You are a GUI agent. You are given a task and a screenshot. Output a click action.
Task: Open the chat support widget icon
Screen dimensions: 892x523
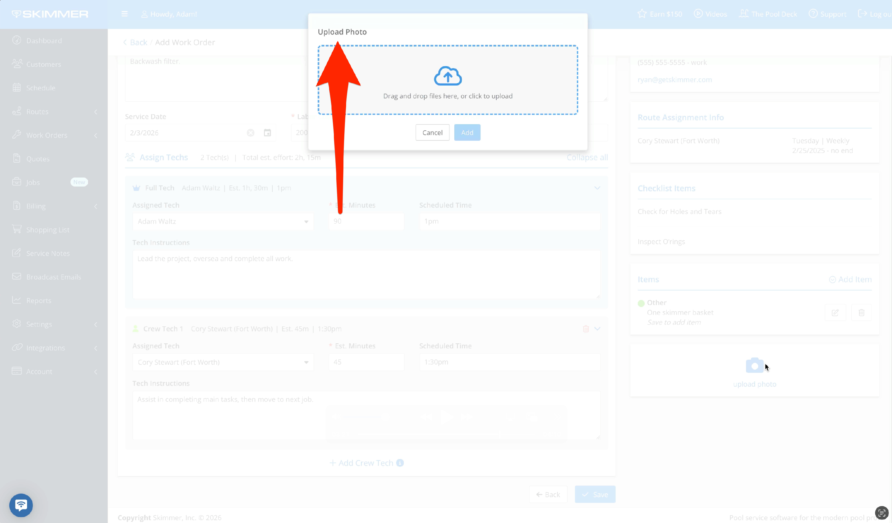click(21, 505)
